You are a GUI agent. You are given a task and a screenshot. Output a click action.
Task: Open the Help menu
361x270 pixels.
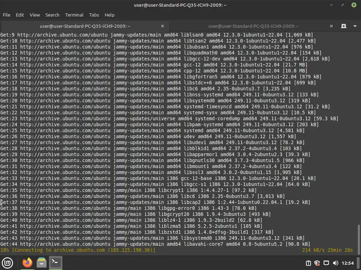[109, 15]
